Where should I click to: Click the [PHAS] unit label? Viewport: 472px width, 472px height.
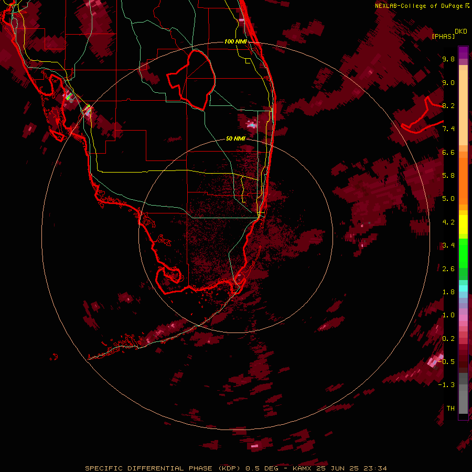(443, 36)
